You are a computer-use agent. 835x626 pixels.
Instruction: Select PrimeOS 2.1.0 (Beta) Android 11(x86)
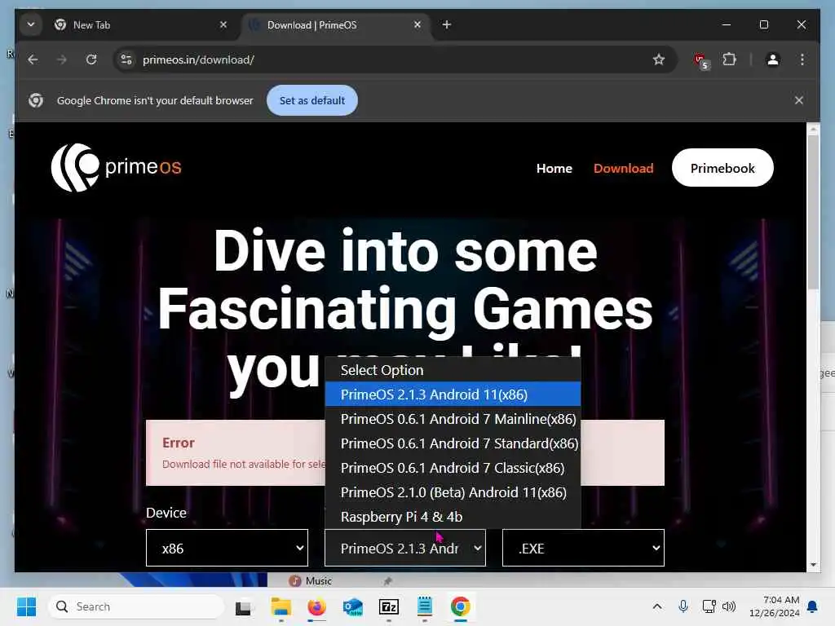pos(453,492)
